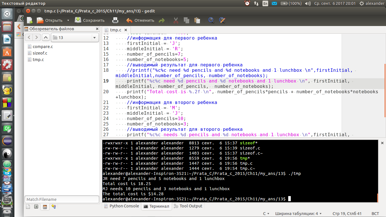The width and height of the screenshot is (386, 217).
Task: Open the keyboard layout En indicator
Action: tap(265, 3)
